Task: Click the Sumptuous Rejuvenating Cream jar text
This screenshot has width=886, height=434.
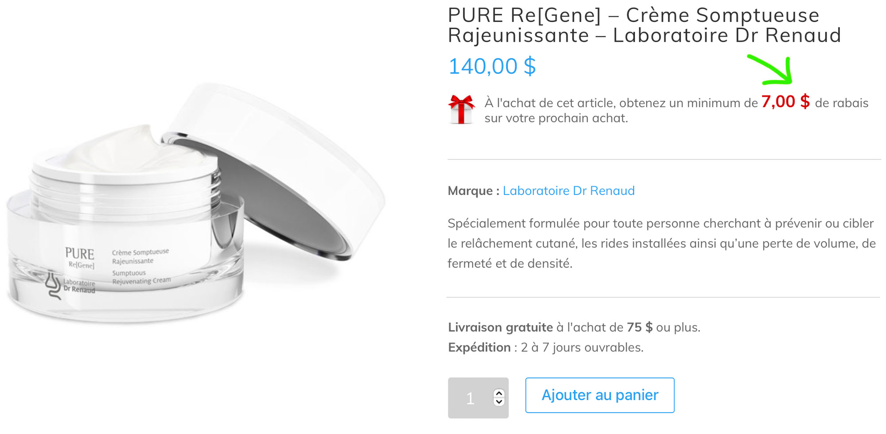Action: click(141, 277)
